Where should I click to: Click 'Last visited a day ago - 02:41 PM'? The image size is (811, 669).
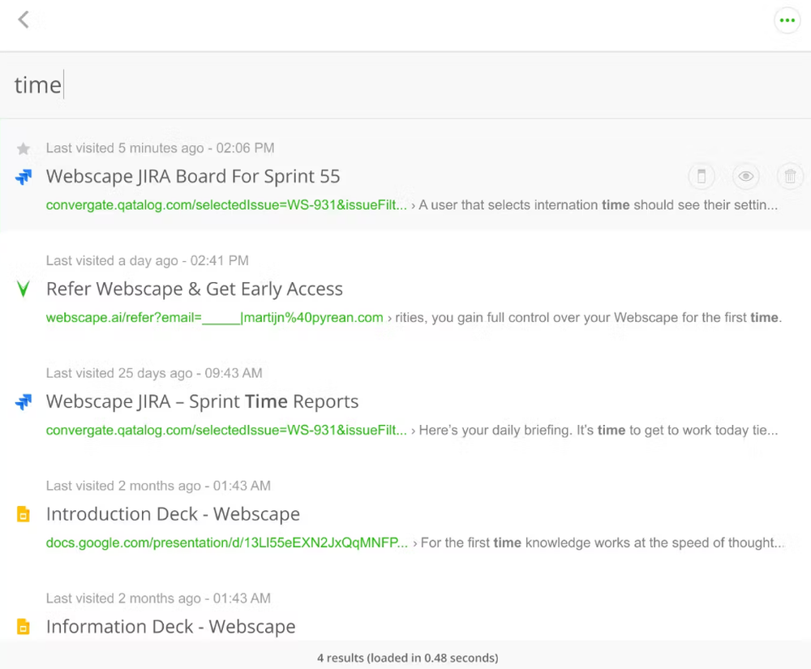coord(147,260)
